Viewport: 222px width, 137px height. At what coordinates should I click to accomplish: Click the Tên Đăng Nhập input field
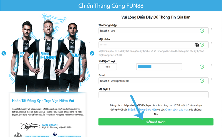(x=153, y=31)
